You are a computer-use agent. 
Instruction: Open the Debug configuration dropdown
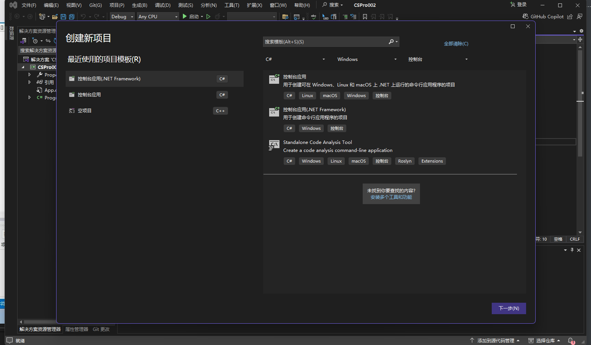point(122,17)
